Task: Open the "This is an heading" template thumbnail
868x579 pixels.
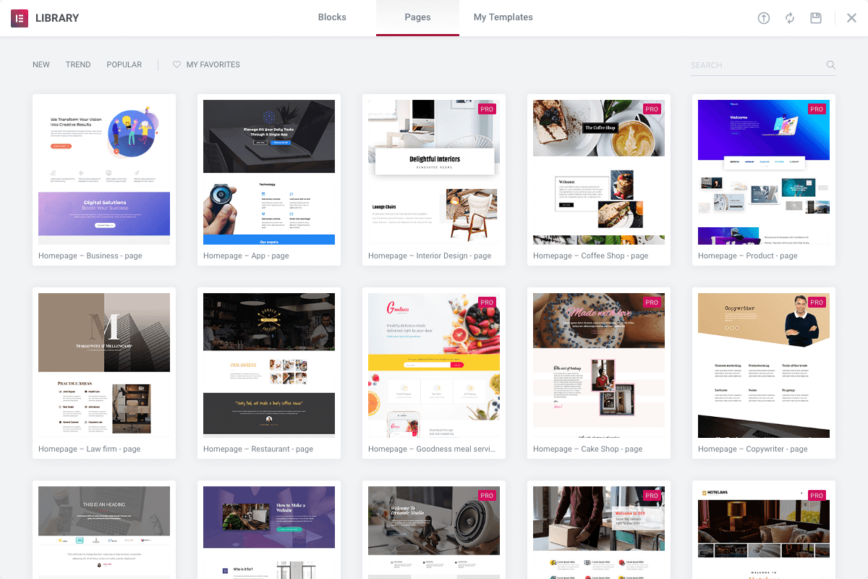Action: pos(104,533)
